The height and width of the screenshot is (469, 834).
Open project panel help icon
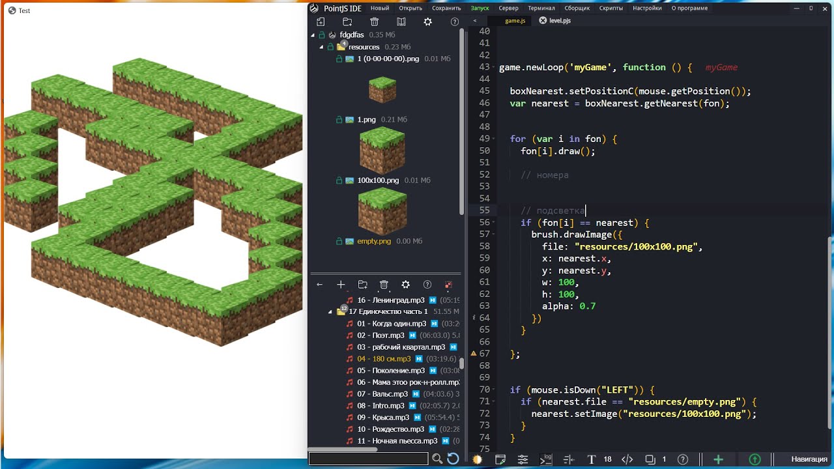coord(455,21)
